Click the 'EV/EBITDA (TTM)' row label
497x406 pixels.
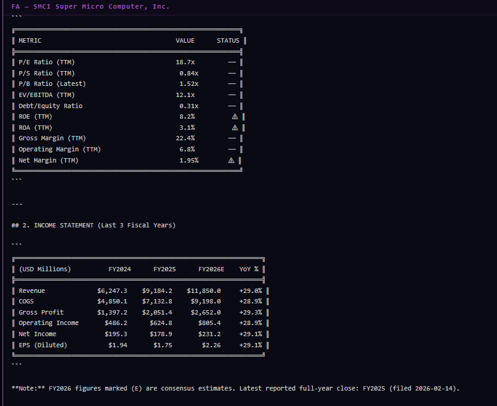coord(46,95)
